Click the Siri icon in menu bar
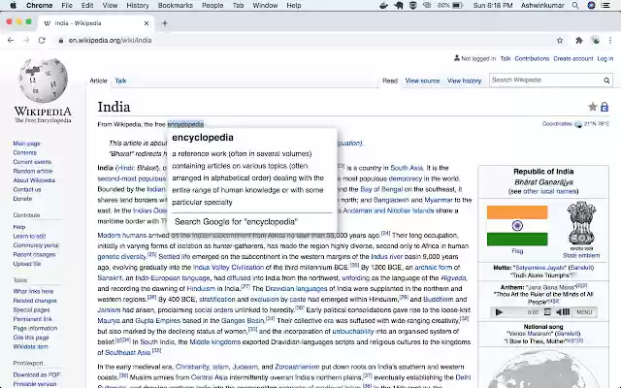 point(591,6)
